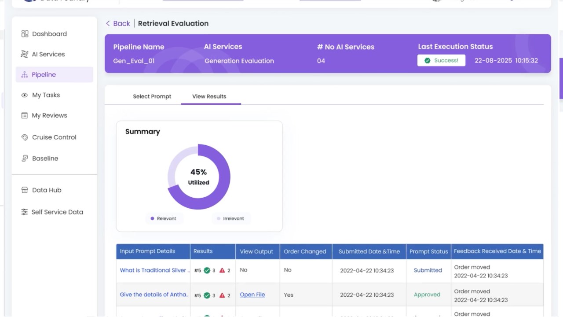The height and width of the screenshot is (317, 563).
Task: Click the AI Services sidebar icon
Action: pos(25,54)
